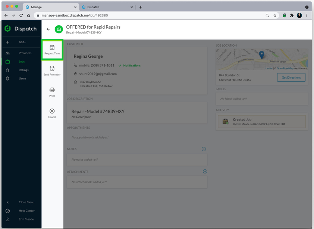The height and width of the screenshot is (229, 314).
Task: Add a note with the plus icon
Action: pyautogui.click(x=204, y=149)
